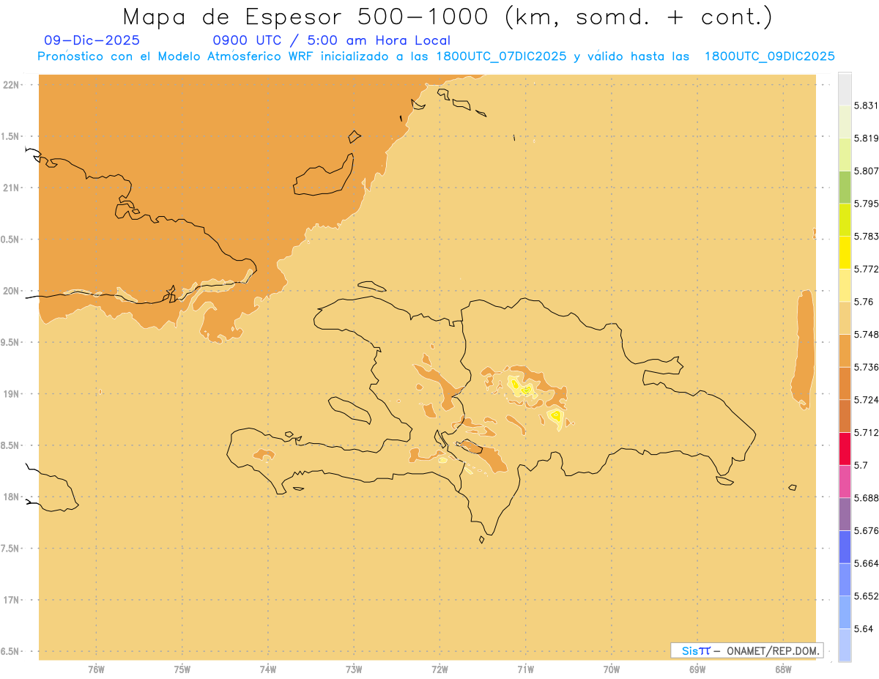Click the legend value "5.772"

(867, 269)
